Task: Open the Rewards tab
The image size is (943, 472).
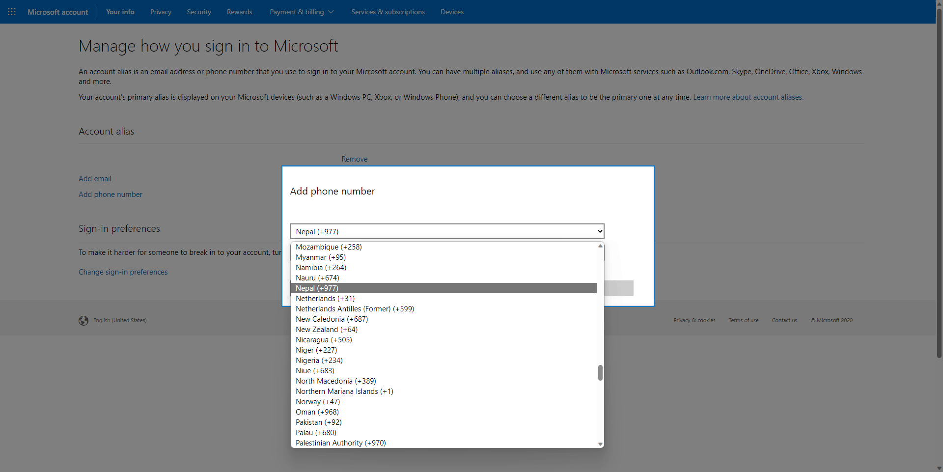Action: (239, 12)
